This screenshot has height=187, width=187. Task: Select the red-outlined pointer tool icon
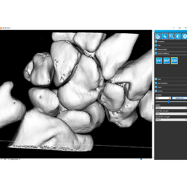(x=165, y=36)
